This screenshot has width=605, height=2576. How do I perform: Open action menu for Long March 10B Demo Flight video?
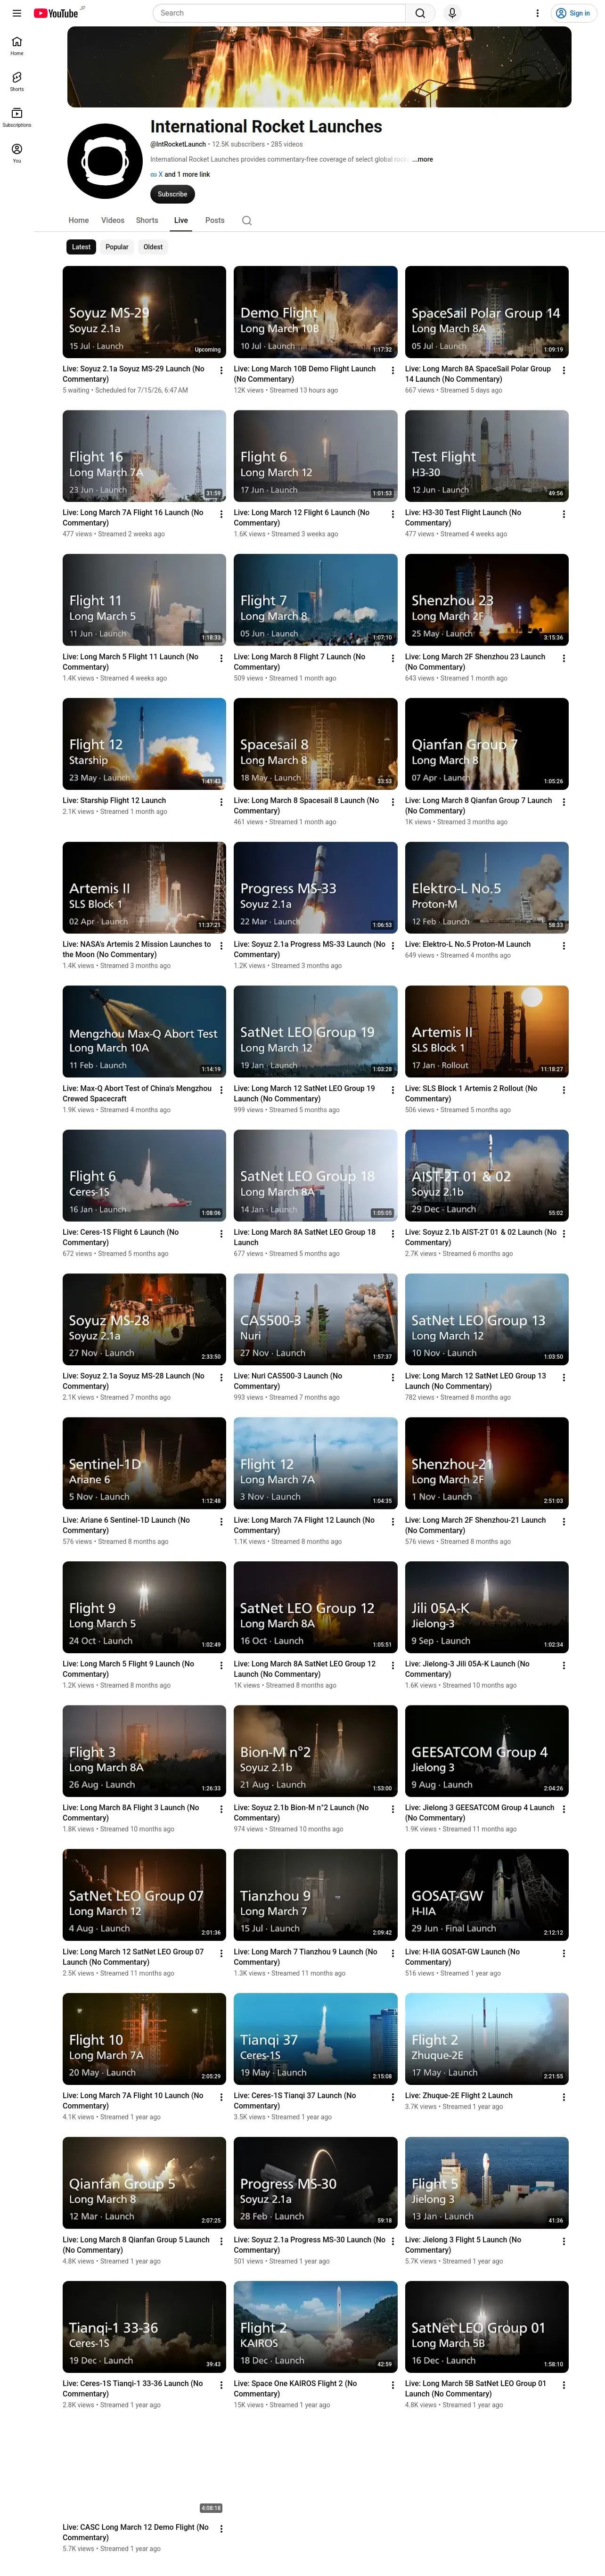392,370
